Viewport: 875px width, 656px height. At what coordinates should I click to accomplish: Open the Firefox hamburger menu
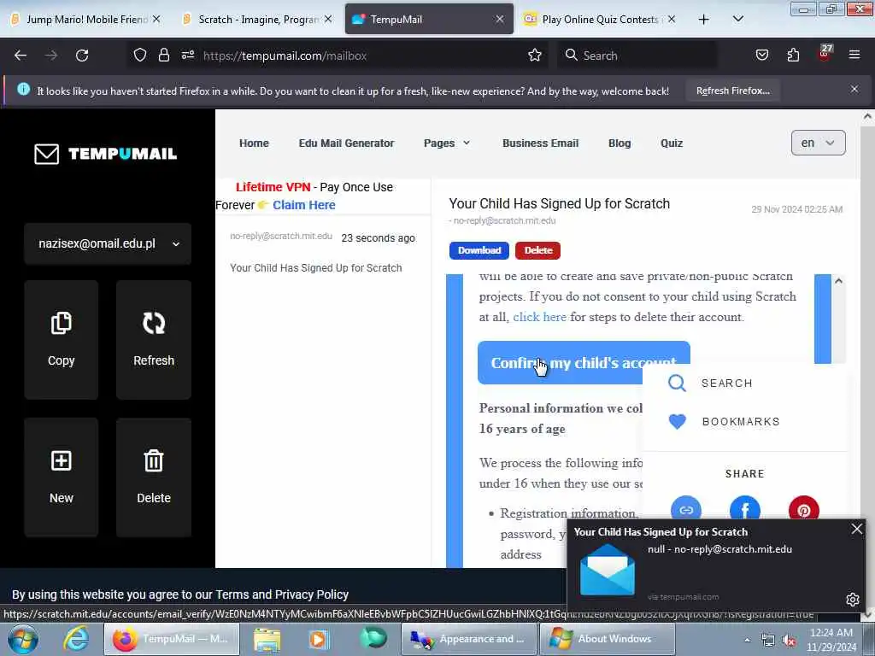854,56
